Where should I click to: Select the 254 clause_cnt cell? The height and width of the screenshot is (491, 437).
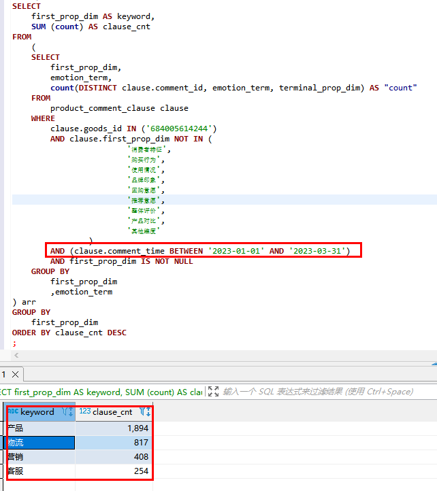tap(114, 471)
